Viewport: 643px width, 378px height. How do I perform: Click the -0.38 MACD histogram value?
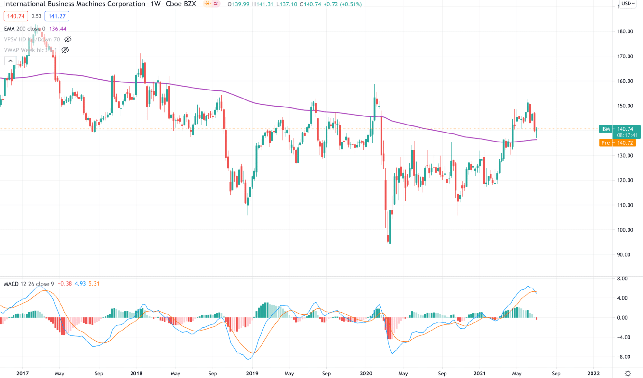tap(65, 284)
